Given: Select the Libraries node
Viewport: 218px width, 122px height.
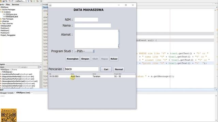Looking at the screenshot, I should click(x=5, y=21).
